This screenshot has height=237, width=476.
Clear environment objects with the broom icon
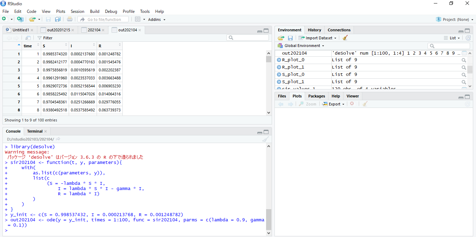click(x=345, y=38)
